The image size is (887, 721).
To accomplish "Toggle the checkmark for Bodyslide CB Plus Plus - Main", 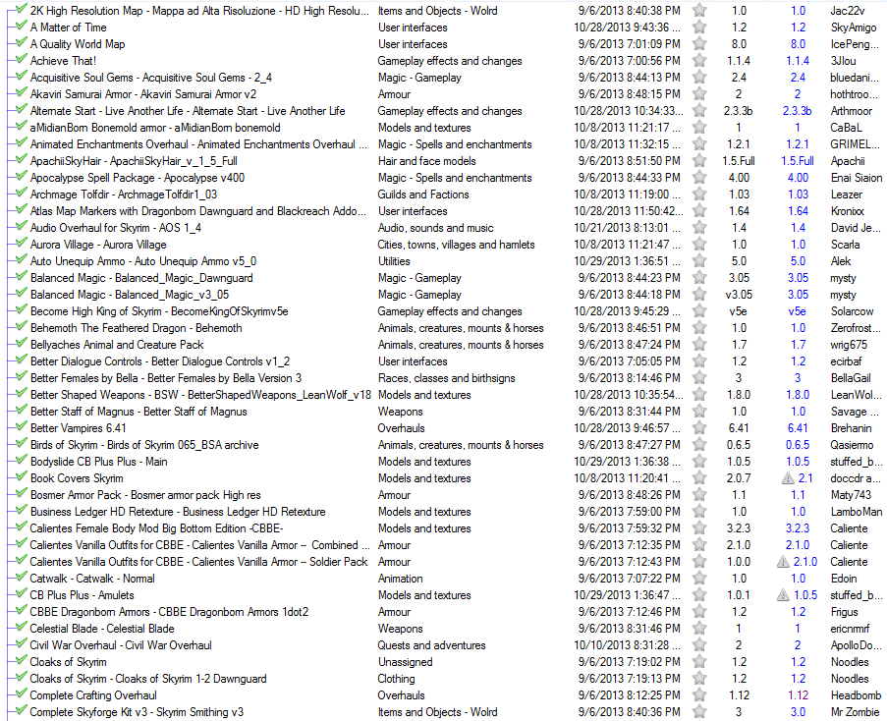I will click(22, 460).
